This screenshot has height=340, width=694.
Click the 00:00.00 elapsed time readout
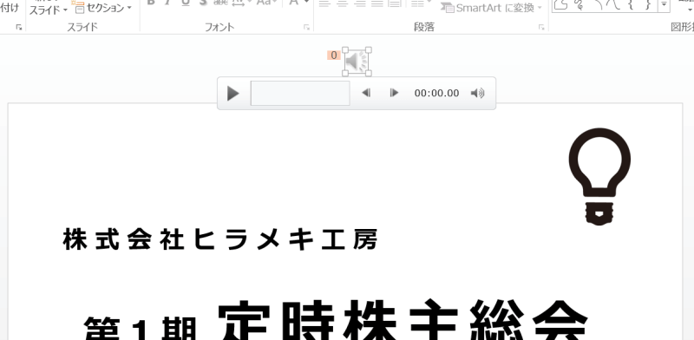coord(436,93)
